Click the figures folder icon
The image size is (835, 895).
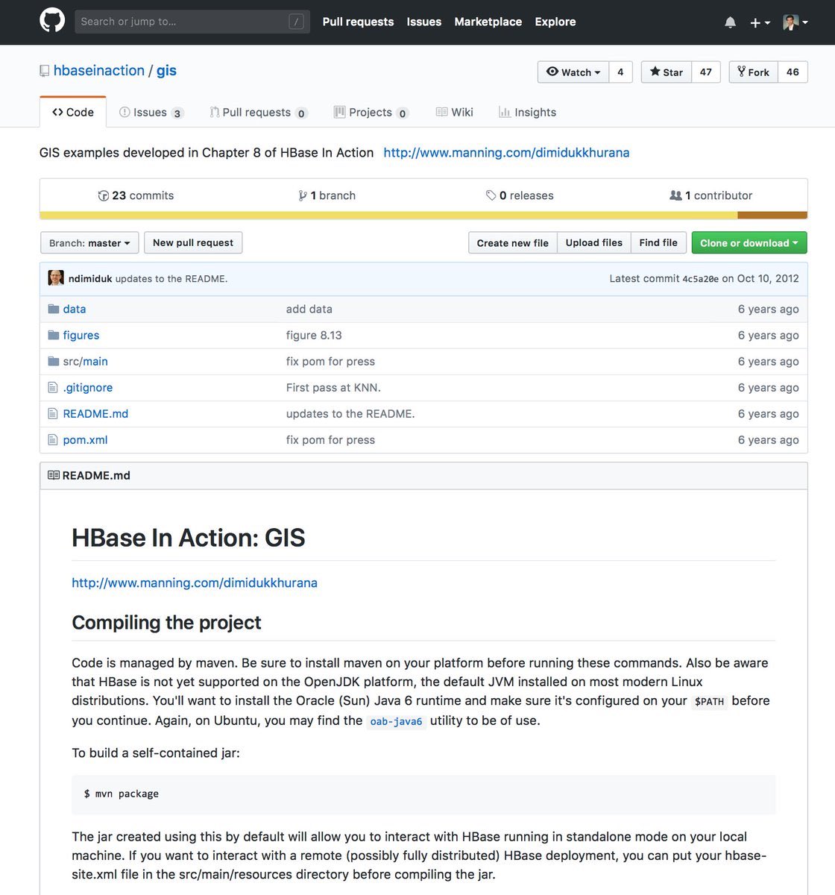point(53,335)
